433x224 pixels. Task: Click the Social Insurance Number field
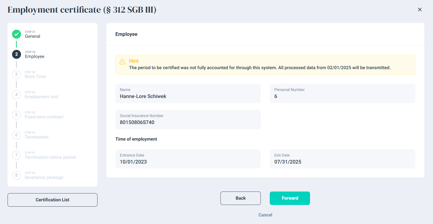pyautogui.click(x=188, y=120)
